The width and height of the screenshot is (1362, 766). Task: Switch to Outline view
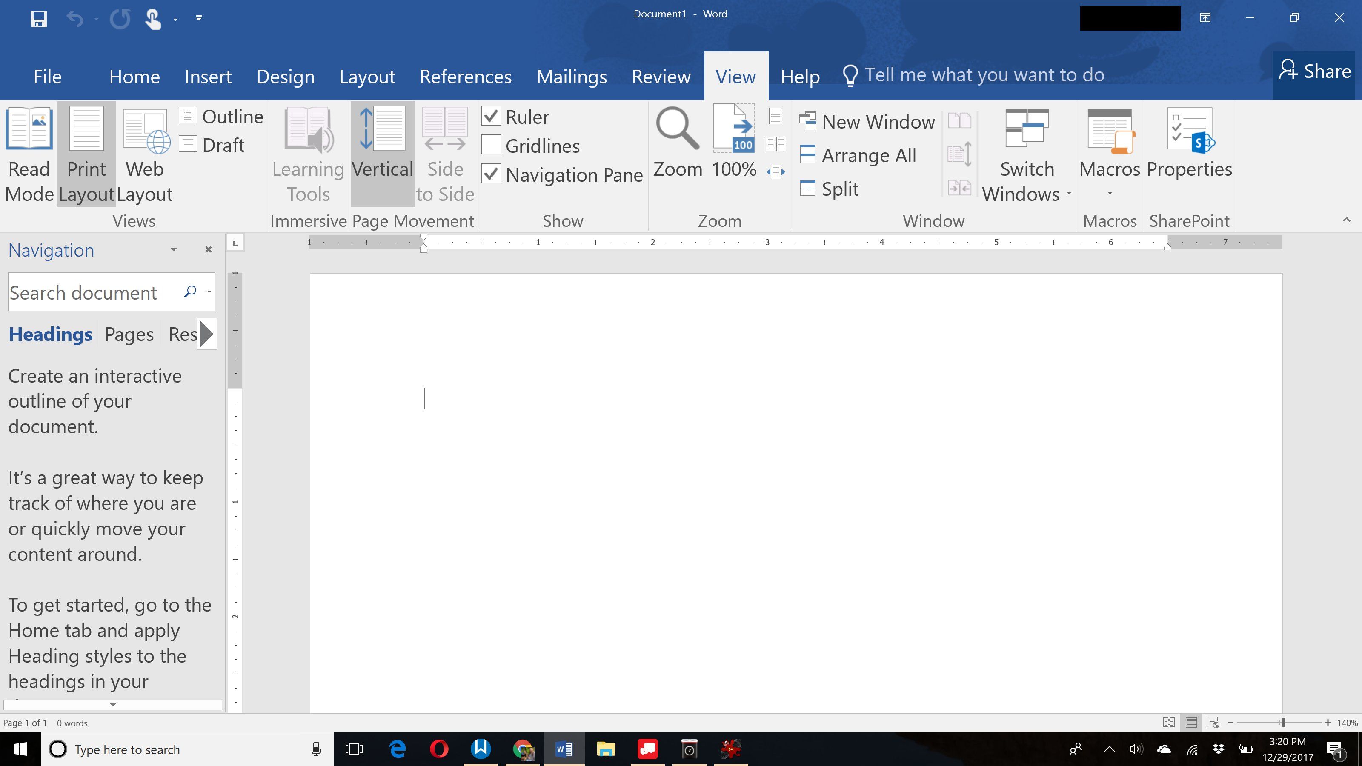pyautogui.click(x=221, y=116)
